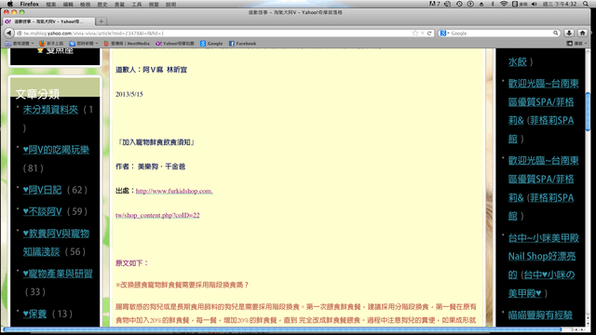Open the 未分類資料夾 category link

pos(50,110)
